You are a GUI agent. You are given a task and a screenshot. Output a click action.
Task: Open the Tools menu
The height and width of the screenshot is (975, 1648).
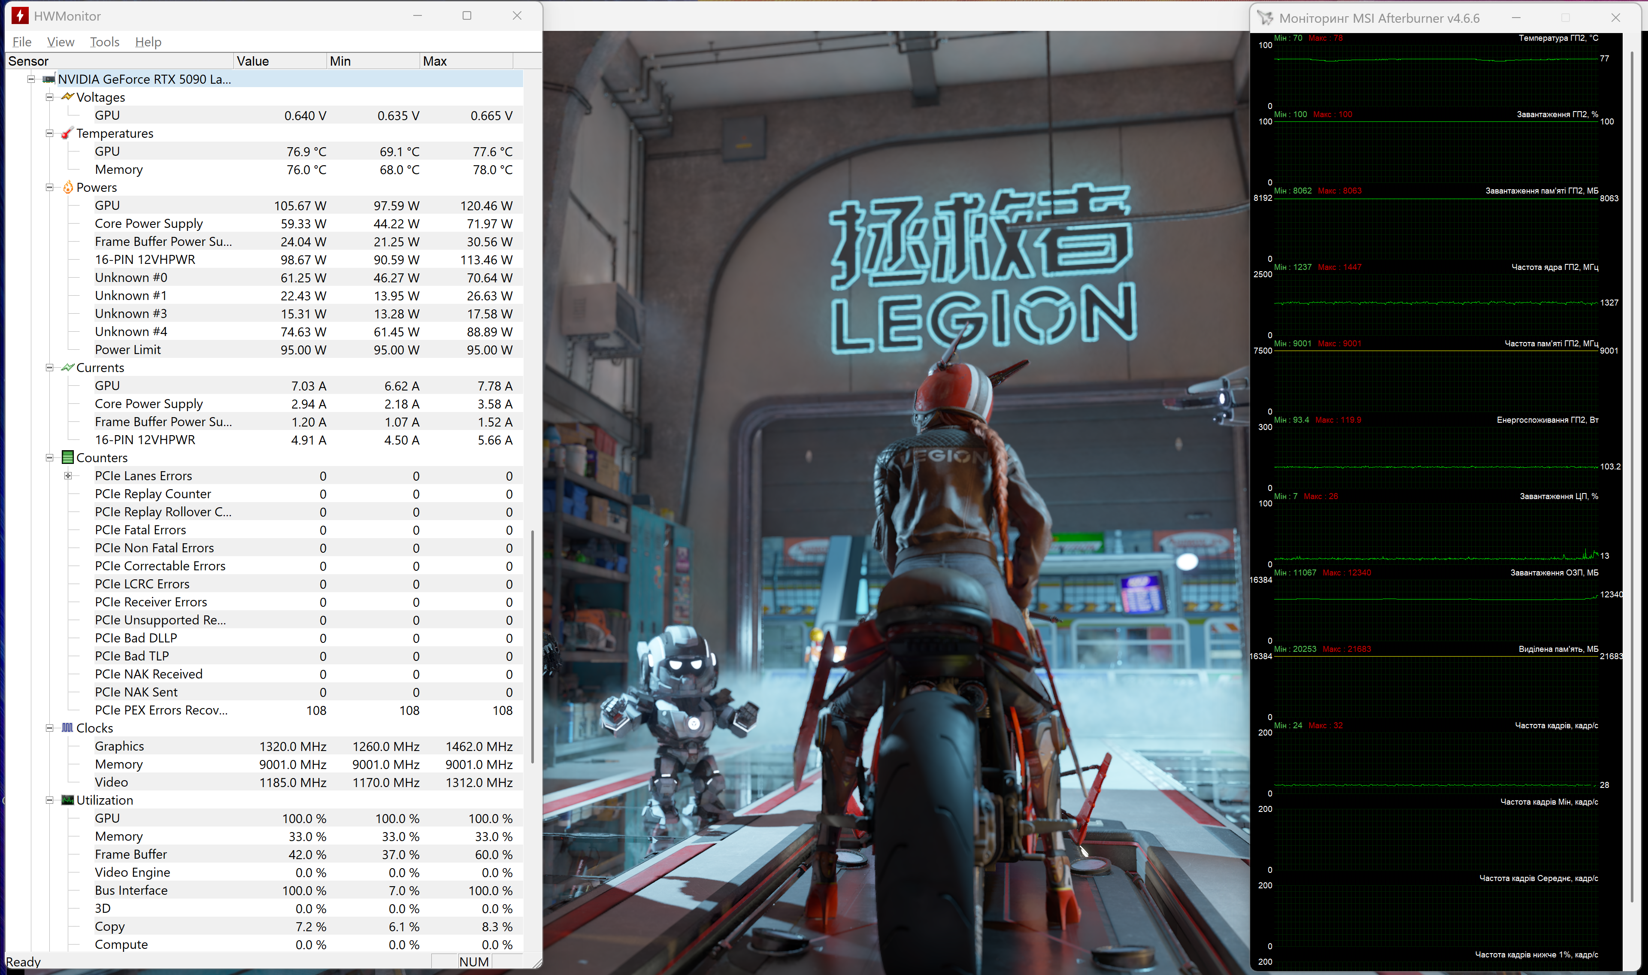tap(104, 42)
